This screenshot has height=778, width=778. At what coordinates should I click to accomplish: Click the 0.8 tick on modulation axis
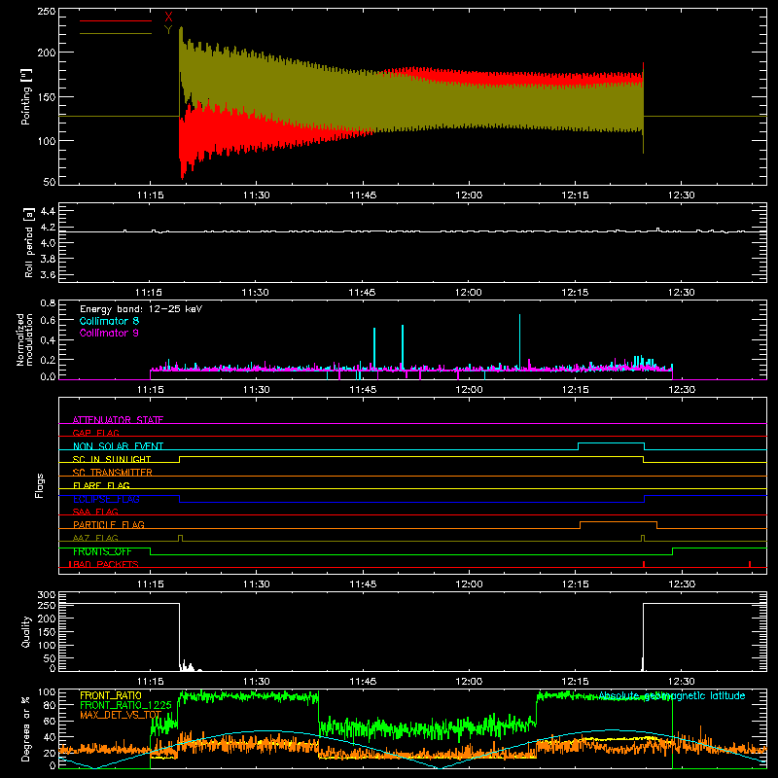pyautogui.click(x=48, y=302)
